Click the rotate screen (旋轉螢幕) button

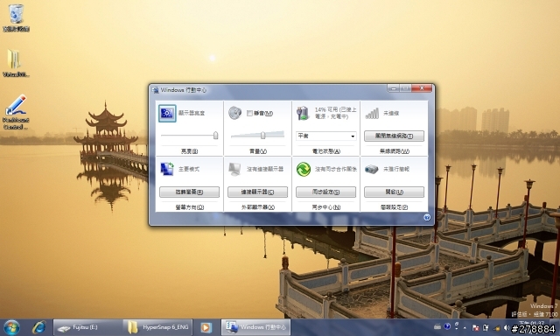coord(189,192)
